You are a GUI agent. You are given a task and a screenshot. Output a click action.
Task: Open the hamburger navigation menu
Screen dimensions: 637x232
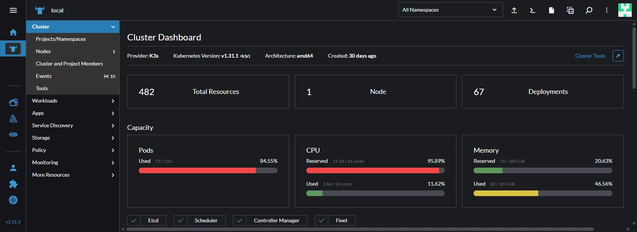[x=13, y=10]
